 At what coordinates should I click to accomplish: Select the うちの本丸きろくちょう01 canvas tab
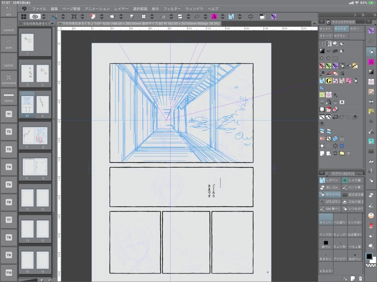pyautogui.click(x=140, y=24)
